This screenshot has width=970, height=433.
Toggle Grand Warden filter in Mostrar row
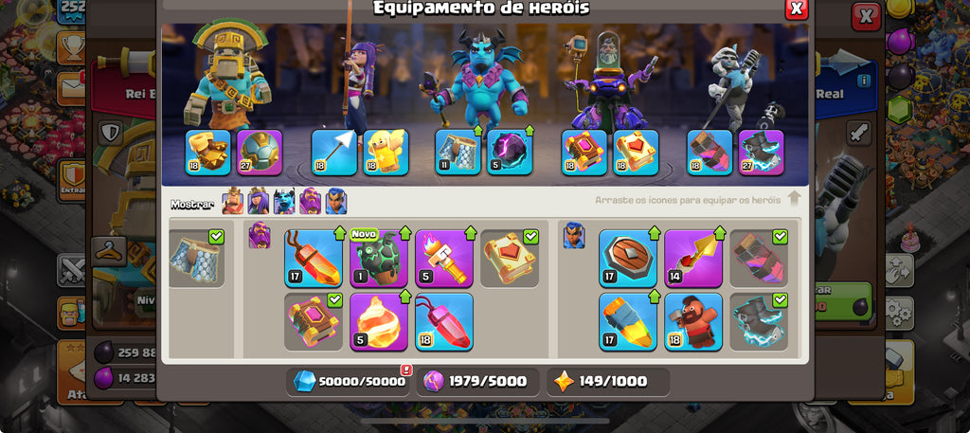311,202
